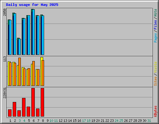Click the cyan 'Pages' legend label

(x=155, y=38)
